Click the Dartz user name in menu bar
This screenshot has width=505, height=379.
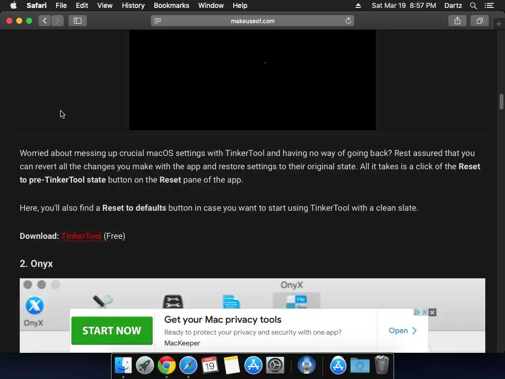453,5
